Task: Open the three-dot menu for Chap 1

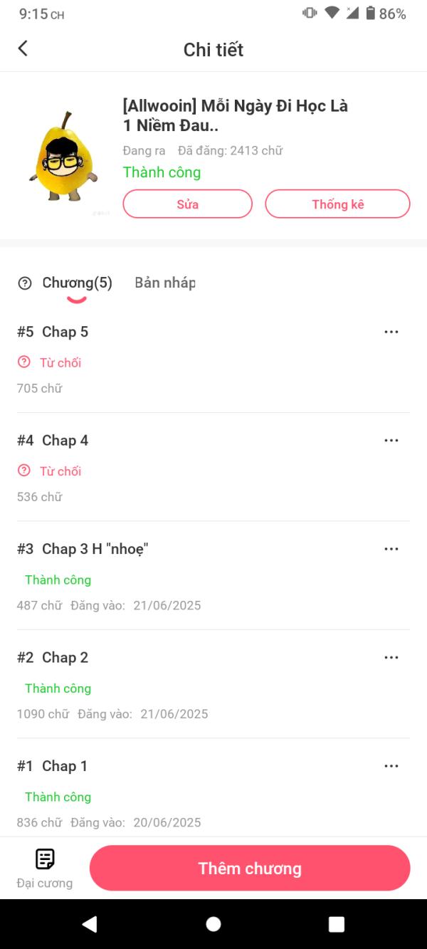Action: [391, 766]
